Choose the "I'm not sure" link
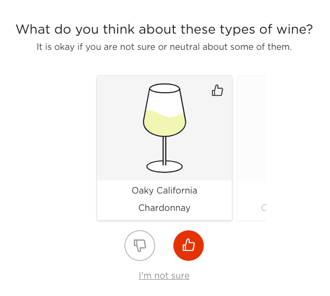330x296 pixels. 164,275
